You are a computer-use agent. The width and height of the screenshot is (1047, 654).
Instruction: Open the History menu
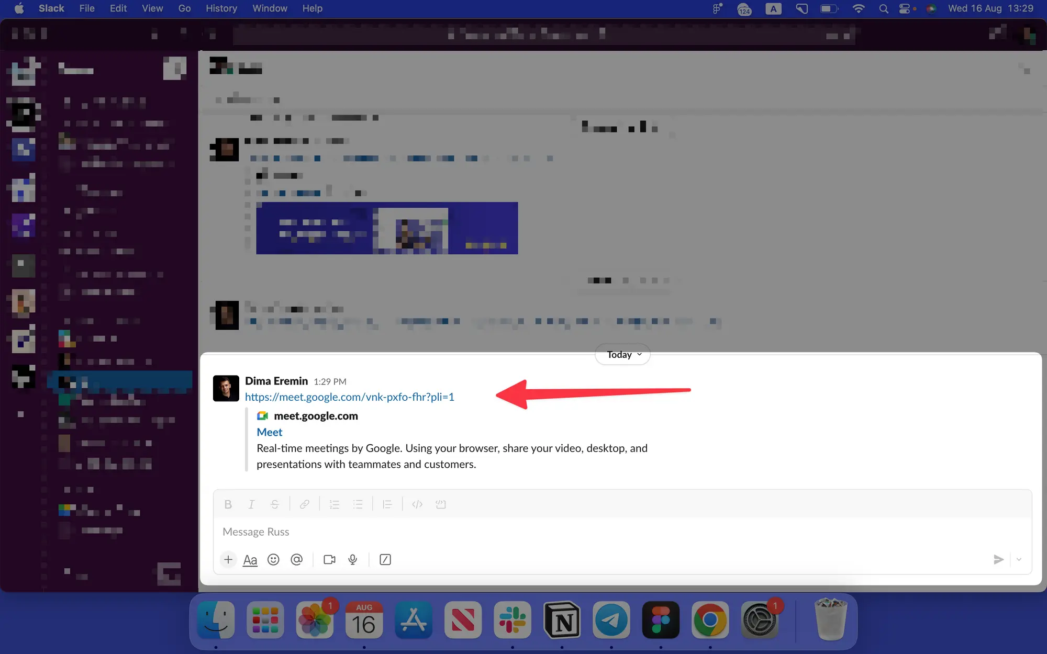(x=221, y=8)
